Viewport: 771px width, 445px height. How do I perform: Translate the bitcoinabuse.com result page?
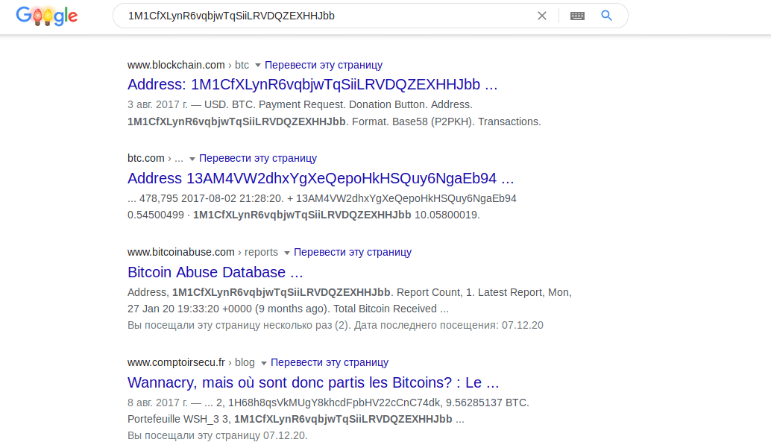click(x=353, y=252)
